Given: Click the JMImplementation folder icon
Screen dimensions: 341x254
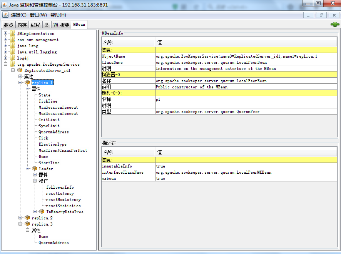Looking at the screenshot, I should click(13, 33).
